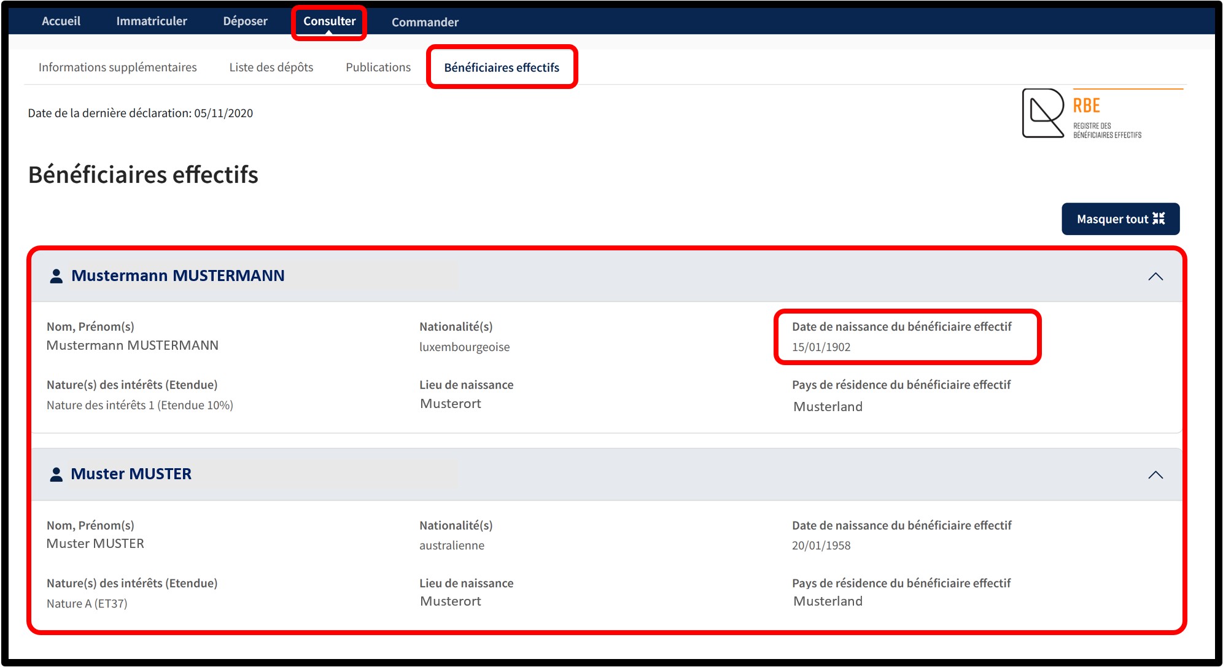Click person icon beside Mustermann MUSTERMANN
Image resolution: width=1223 pixels, height=667 pixels.
pyautogui.click(x=56, y=276)
